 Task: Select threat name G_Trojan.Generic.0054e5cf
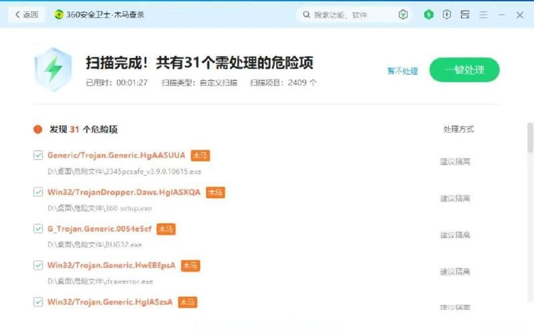(x=99, y=228)
